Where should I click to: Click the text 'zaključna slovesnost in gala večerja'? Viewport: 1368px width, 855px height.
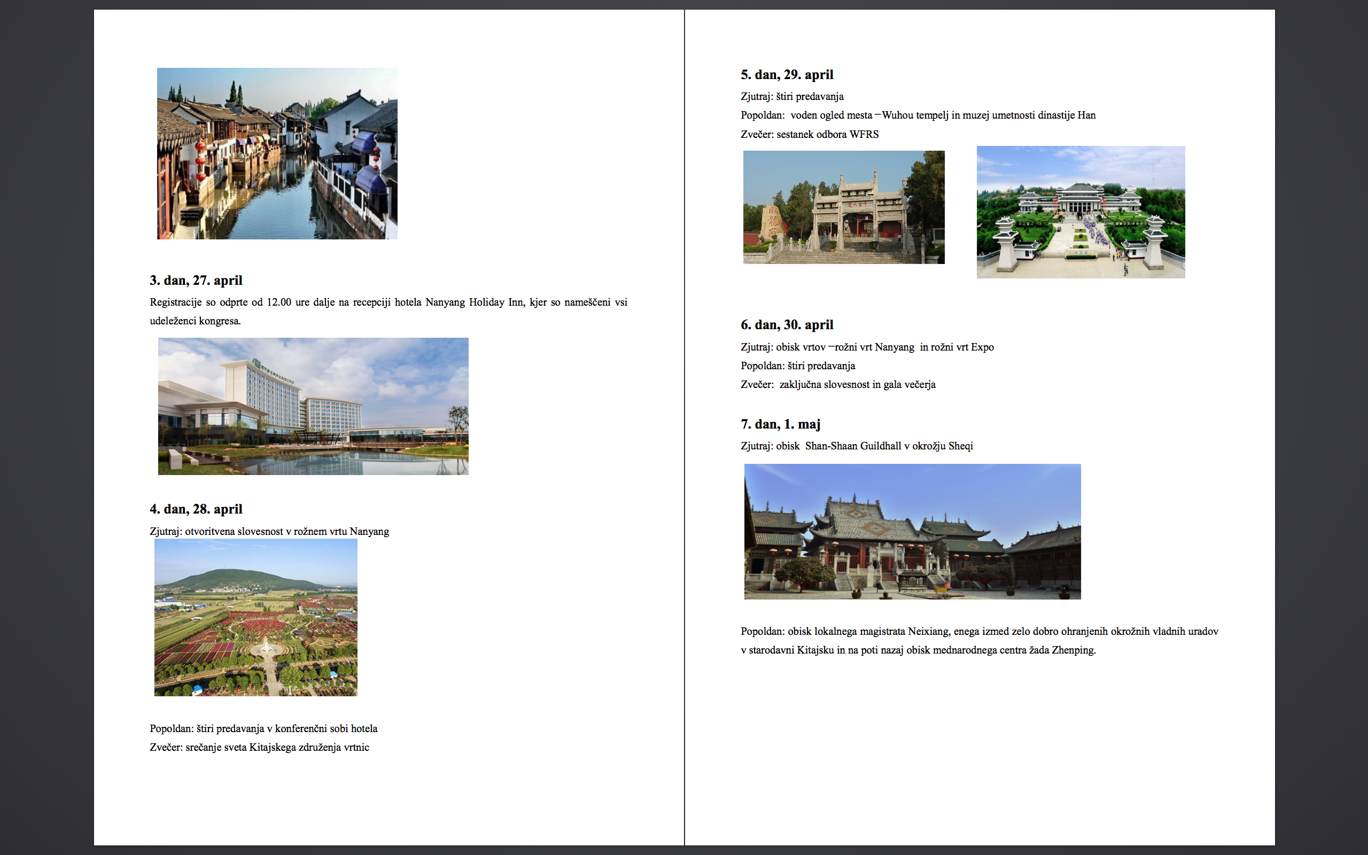point(857,385)
